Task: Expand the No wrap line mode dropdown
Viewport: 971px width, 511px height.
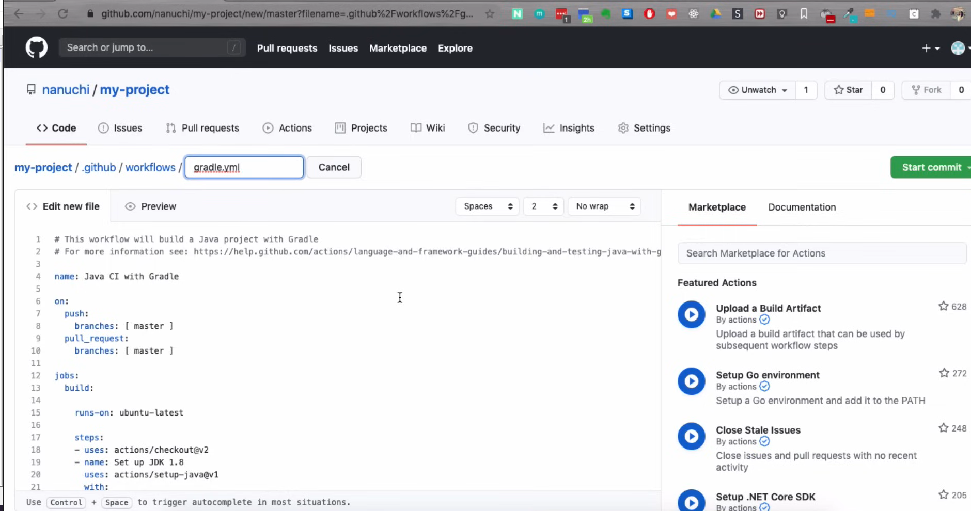Action: coord(604,206)
